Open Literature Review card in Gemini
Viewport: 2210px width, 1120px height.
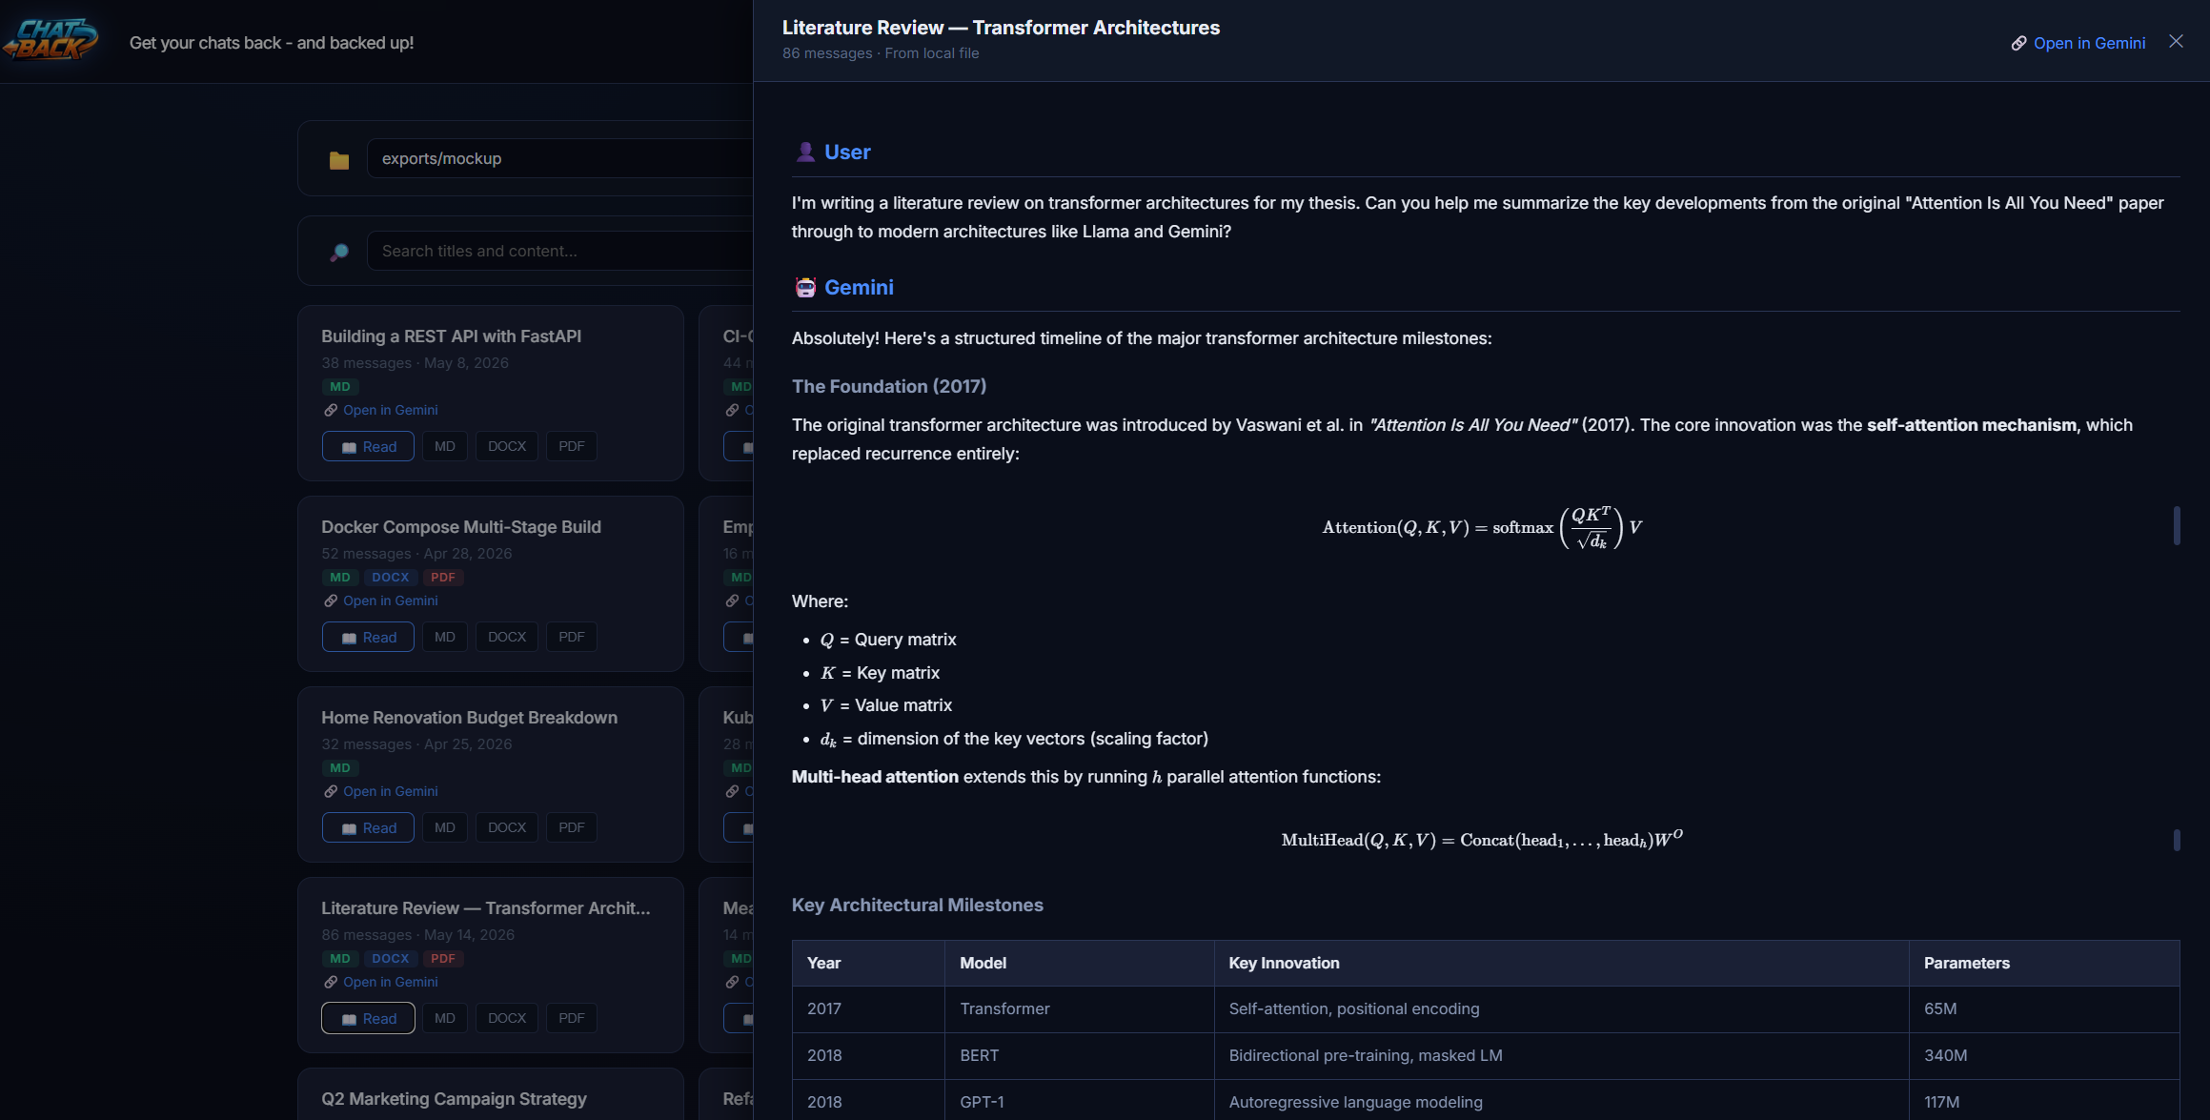coord(381,982)
